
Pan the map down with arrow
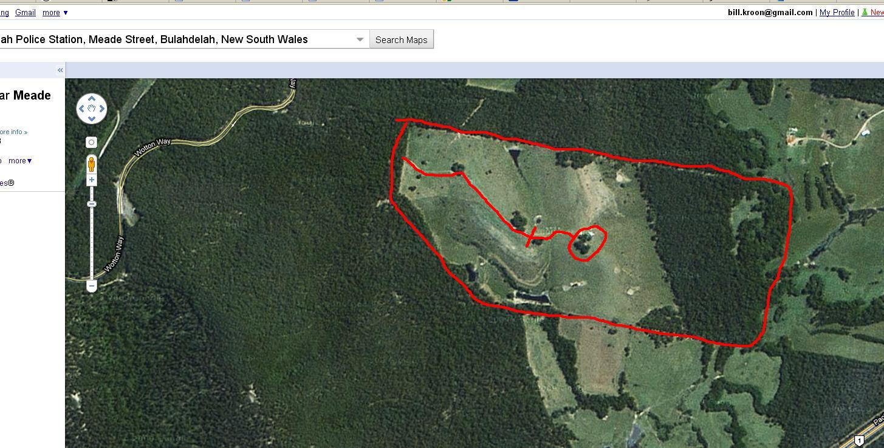92,119
